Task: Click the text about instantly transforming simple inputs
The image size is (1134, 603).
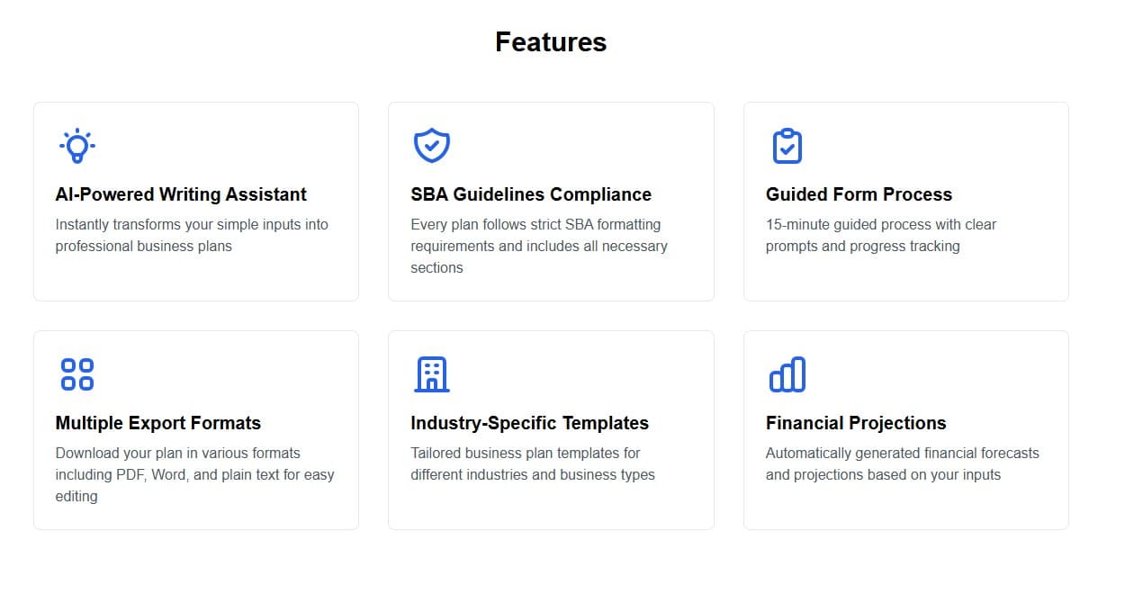Action: [192, 235]
